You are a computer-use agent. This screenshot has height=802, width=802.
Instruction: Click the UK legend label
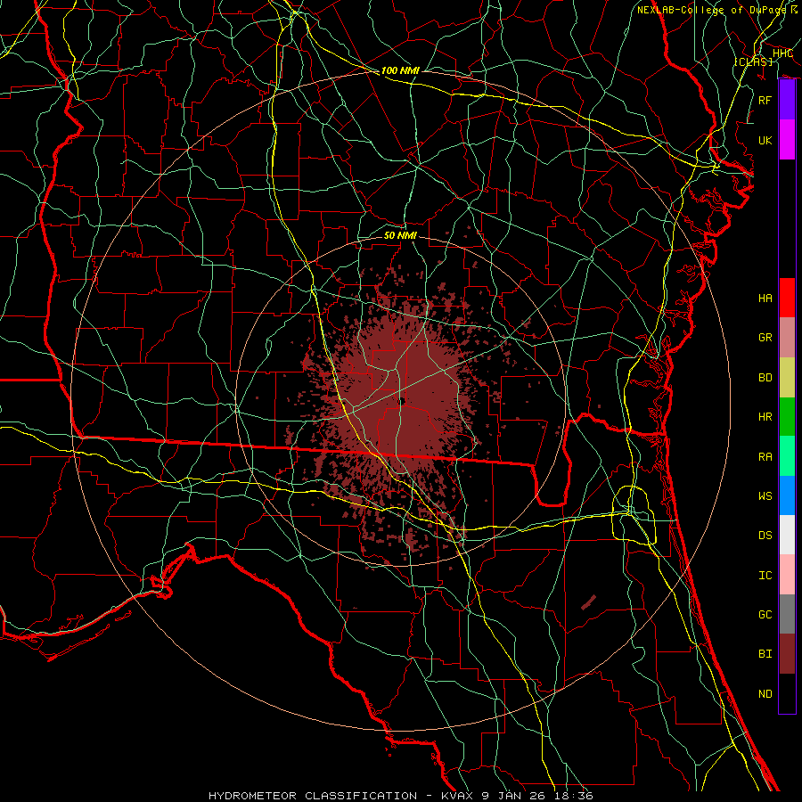765,140
